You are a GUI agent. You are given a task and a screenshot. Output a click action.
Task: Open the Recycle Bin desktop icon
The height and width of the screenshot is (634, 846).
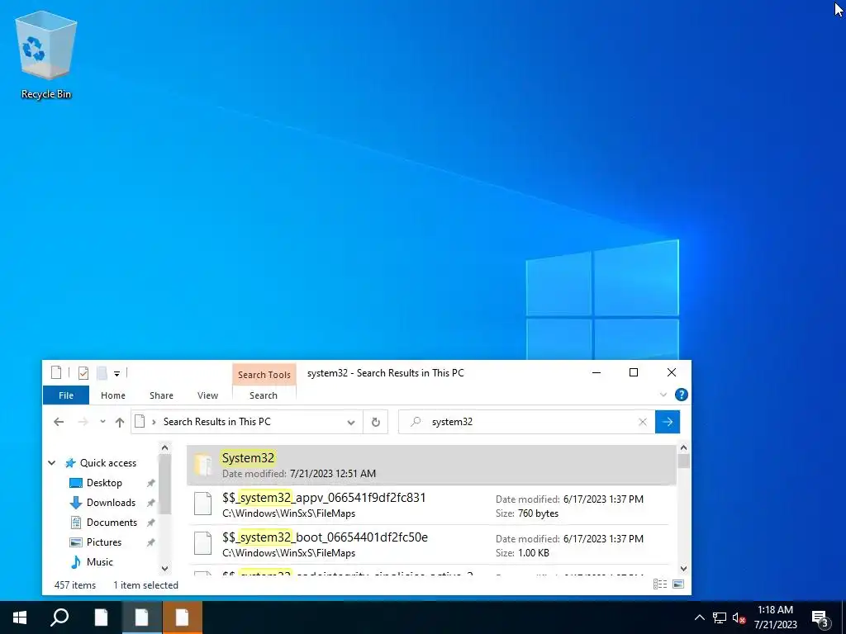(x=46, y=57)
